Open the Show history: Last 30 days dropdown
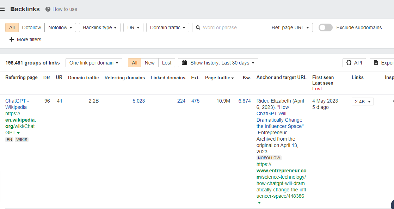This screenshot has width=394, height=209. 218,63
